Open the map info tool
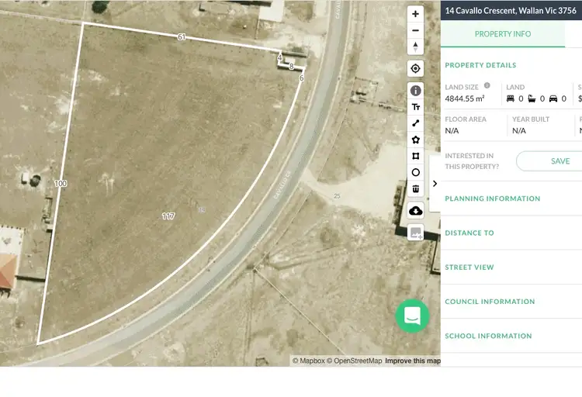The image size is (582, 397). pos(416,91)
